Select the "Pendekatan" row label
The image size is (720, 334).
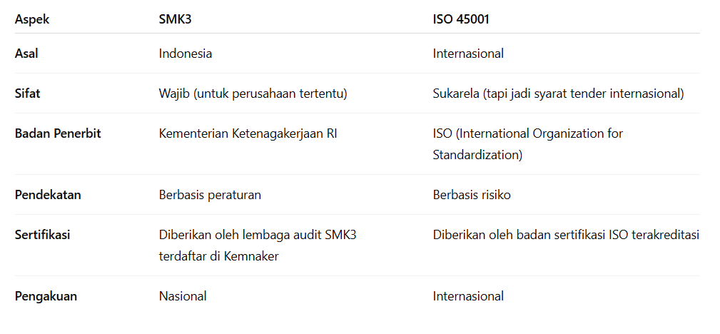coord(48,195)
